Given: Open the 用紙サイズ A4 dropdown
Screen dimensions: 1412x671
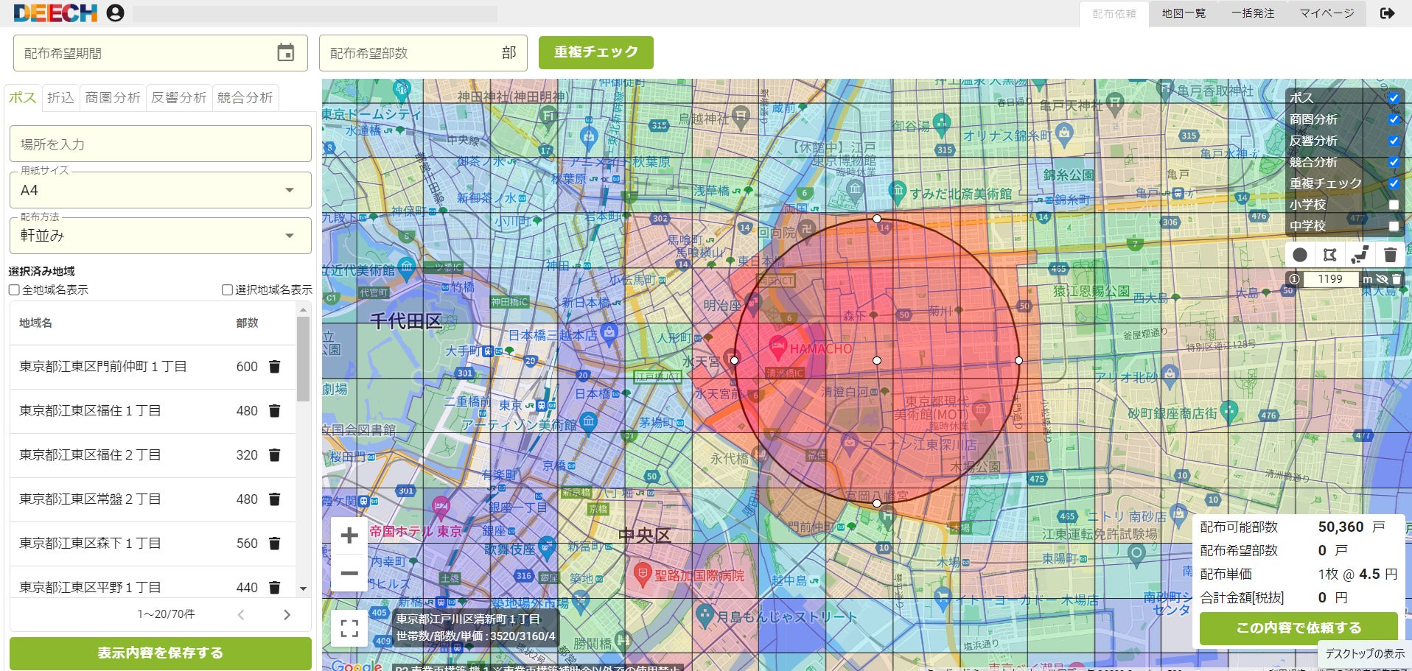Looking at the screenshot, I should click(x=161, y=190).
